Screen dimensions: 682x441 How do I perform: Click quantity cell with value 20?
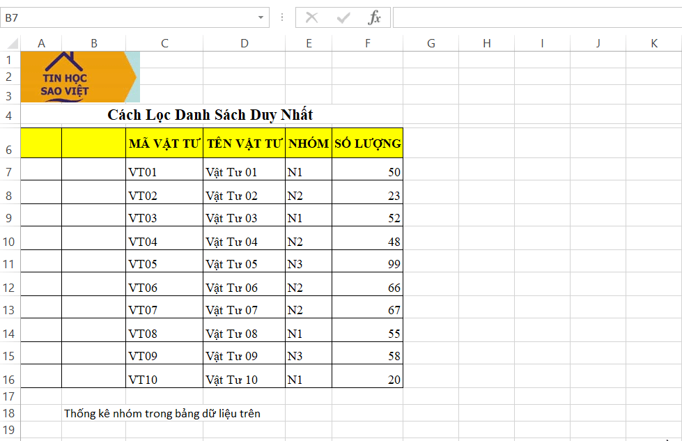pyautogui.click(x=368, y=376)
